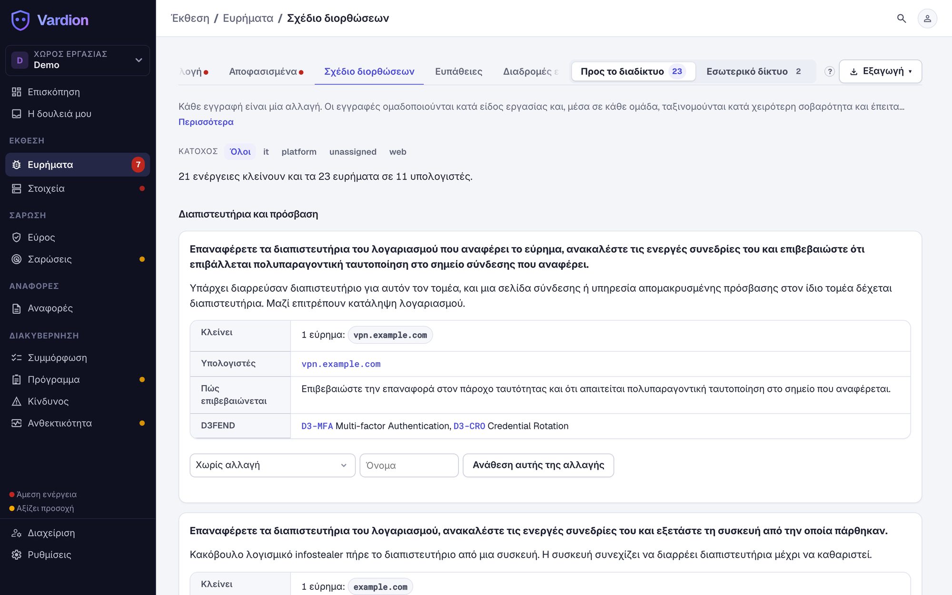Filter owner by Όλοι
Screen dimensions: 952x595
point(240,152)
